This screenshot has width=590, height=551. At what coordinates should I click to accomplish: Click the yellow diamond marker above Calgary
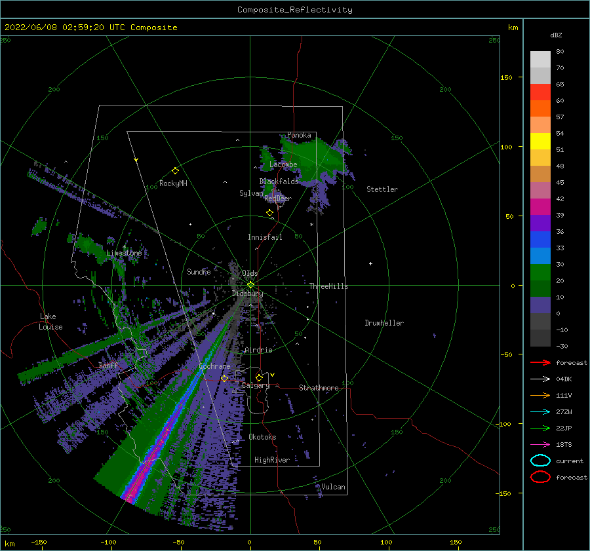259,377
